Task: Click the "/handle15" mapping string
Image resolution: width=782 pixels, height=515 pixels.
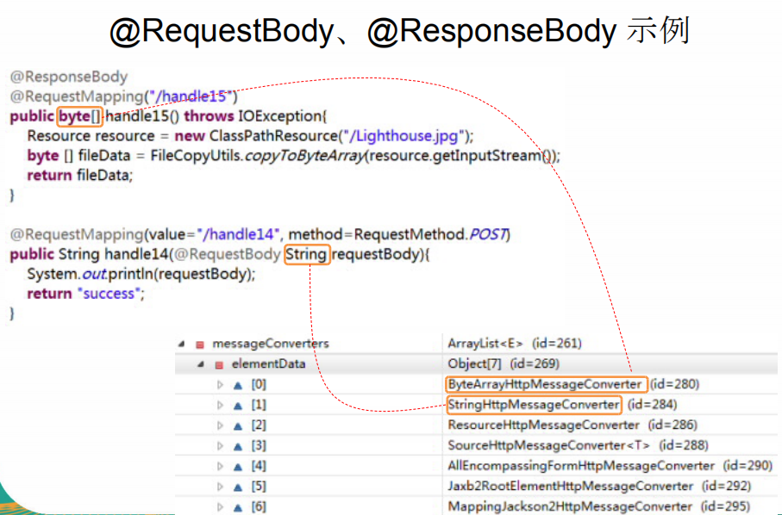Action: (x=191, y=96)
